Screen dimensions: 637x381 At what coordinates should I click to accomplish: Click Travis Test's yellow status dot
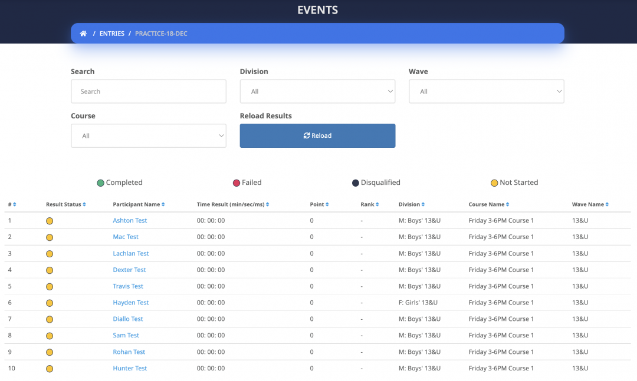[x=50, y=287]
